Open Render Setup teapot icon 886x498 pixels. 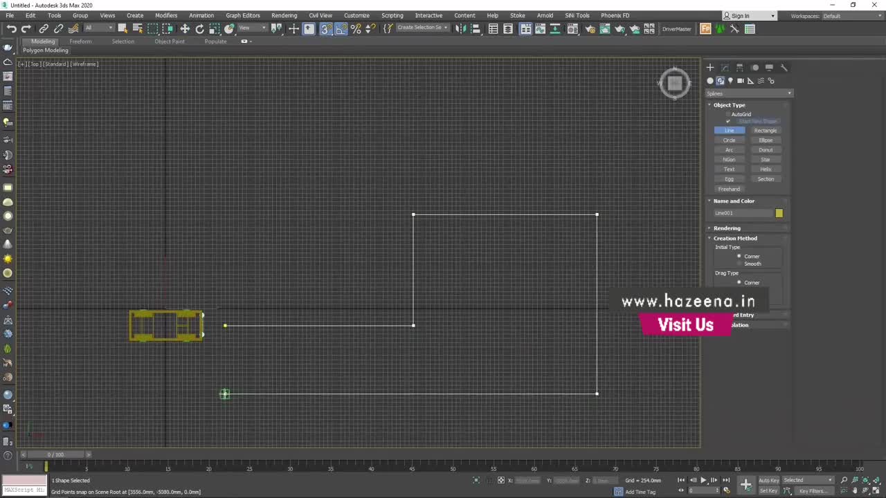[x=590, y=28]
